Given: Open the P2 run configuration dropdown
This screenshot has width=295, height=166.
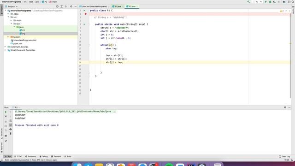Looking at the screenshot, I should 258,2.
